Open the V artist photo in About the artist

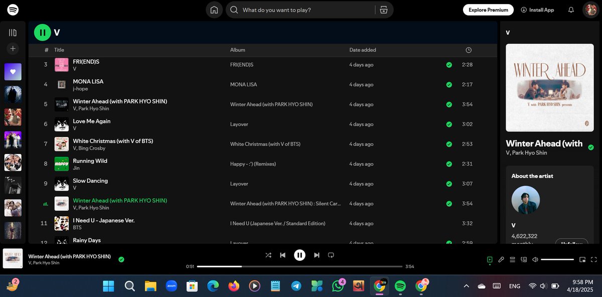click(x=526, y=200)
